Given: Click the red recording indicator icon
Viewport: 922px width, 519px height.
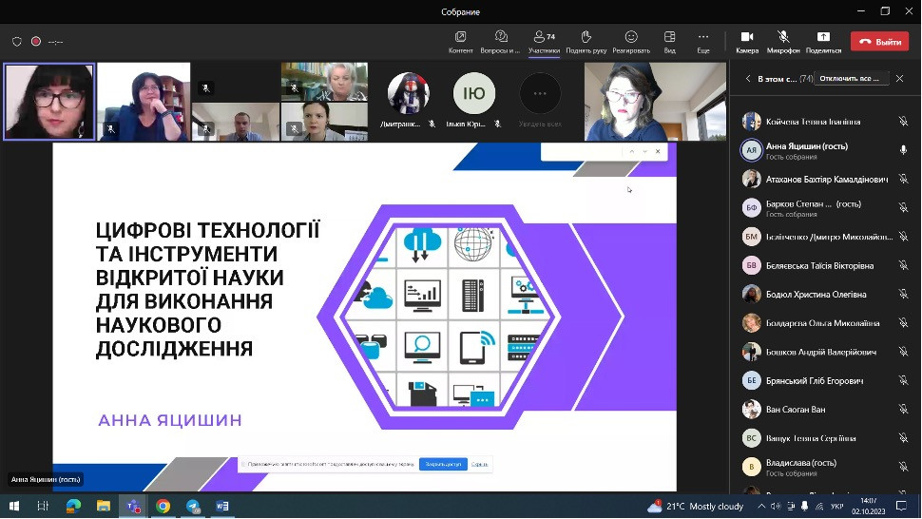Looking at the screenshot, I should 36,42.
